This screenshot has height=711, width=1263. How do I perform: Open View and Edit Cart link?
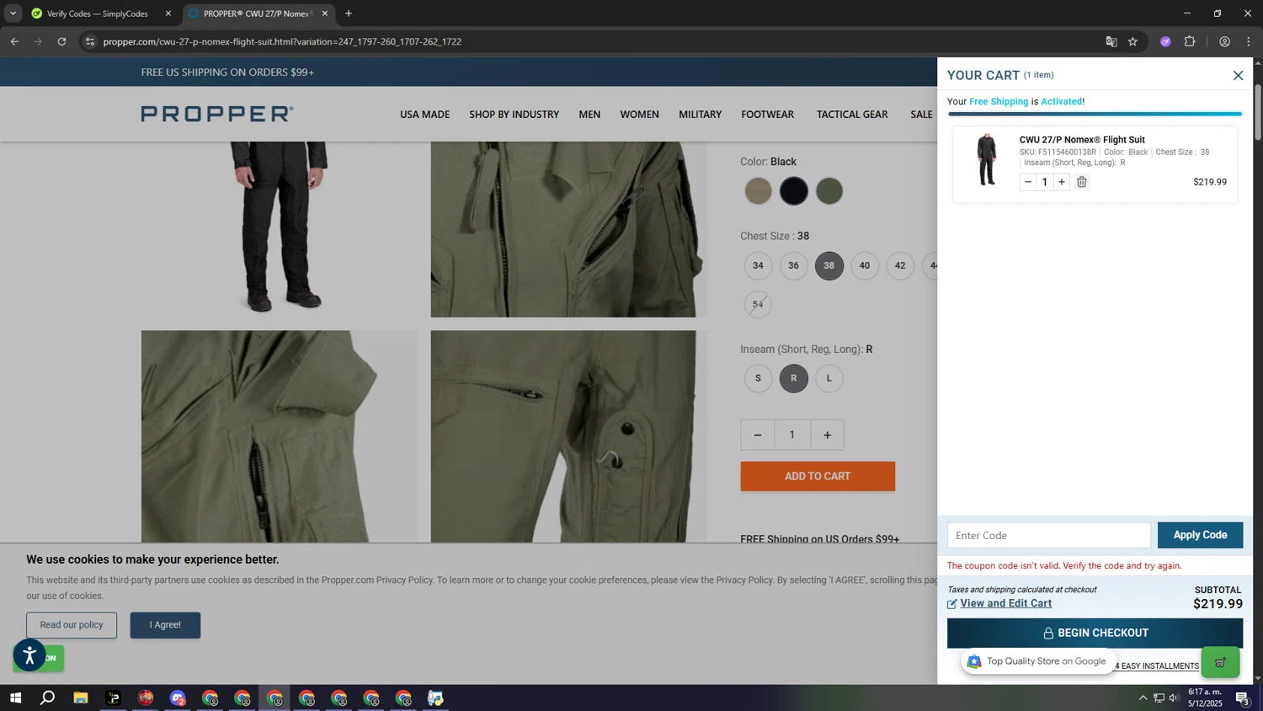(1005, 603)
